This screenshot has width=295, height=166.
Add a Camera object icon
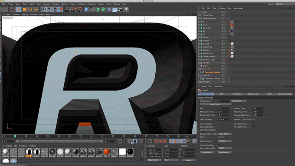[121, 9]
